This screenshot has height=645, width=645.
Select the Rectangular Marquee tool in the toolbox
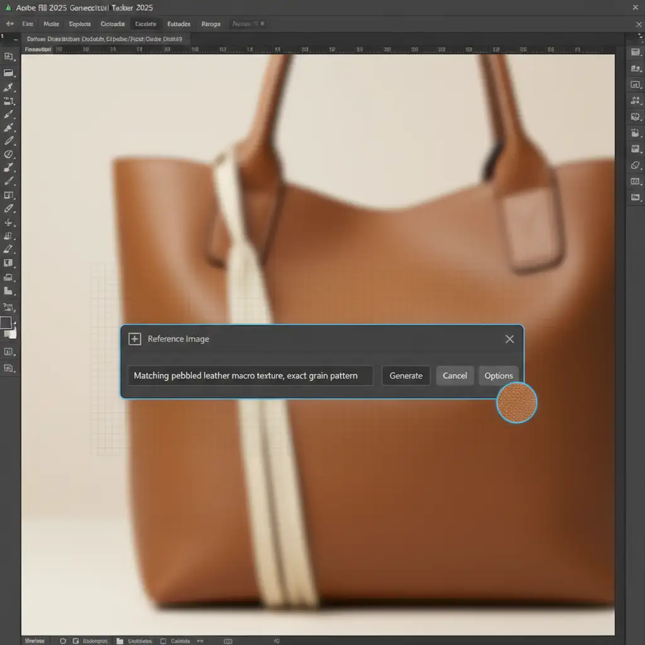(x=9, y=73)
